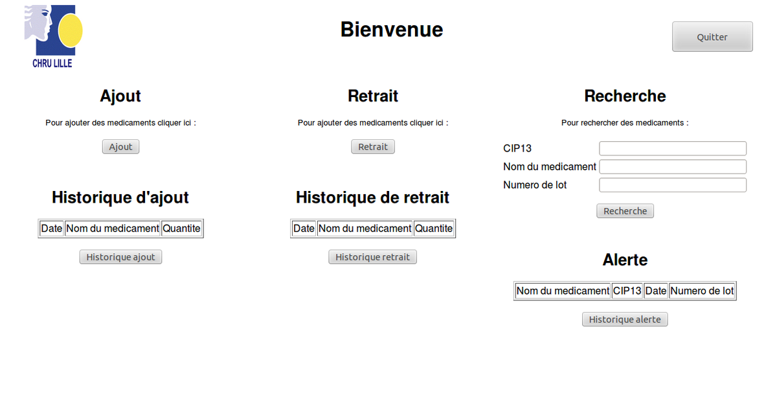Click Quantite header in Historique d'ajout table
This screenshot has height=404, width=777.
click(181, 229)
